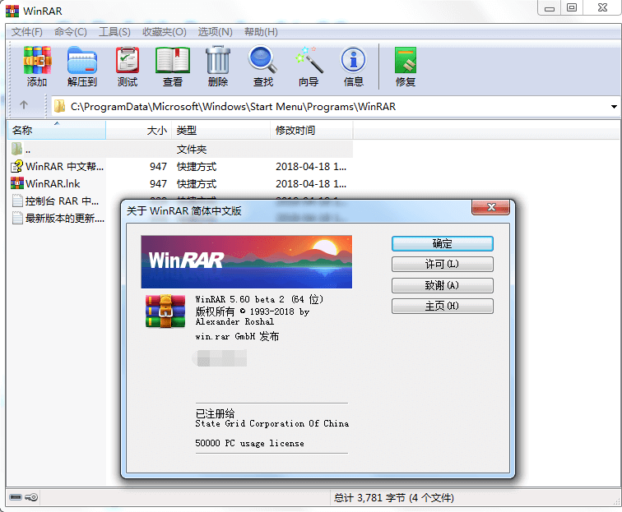Select the WinRAR 中文帮... file name
Viewport: 622px width, 512px height.
pos(65,167)
